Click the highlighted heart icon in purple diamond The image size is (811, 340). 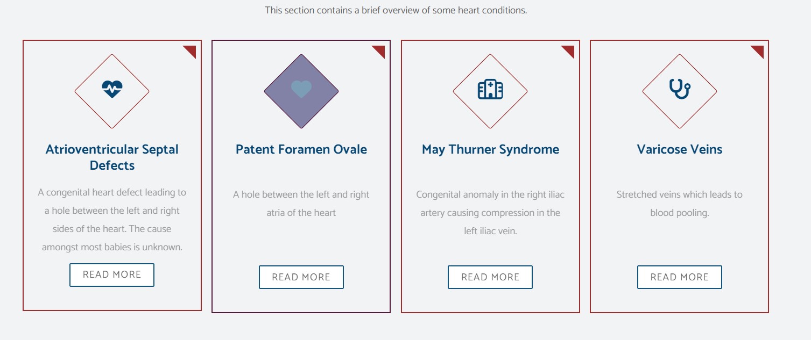click(x=301, y=89)
